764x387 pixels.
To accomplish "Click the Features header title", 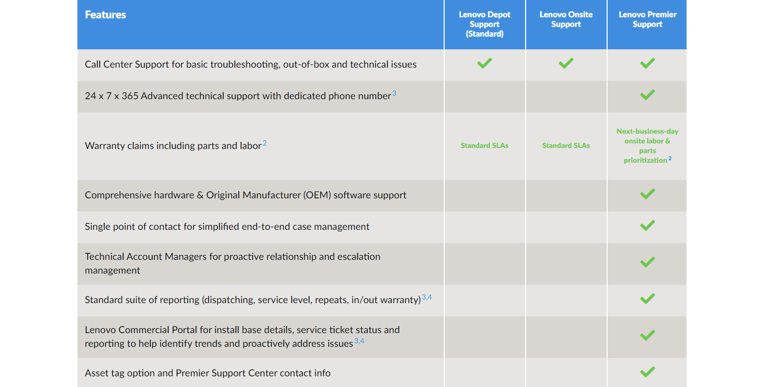I will 105,15.
